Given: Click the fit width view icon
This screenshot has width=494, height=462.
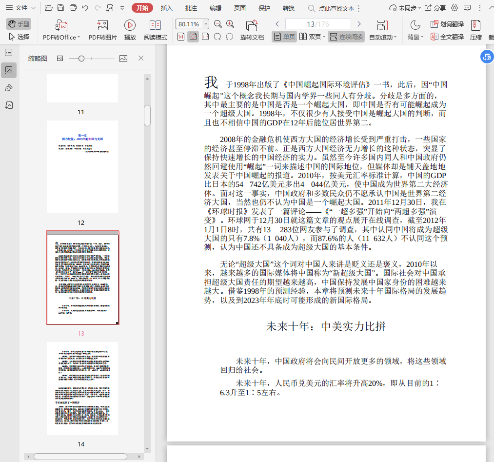Looking at the screenshot, I should click(205, 37).
